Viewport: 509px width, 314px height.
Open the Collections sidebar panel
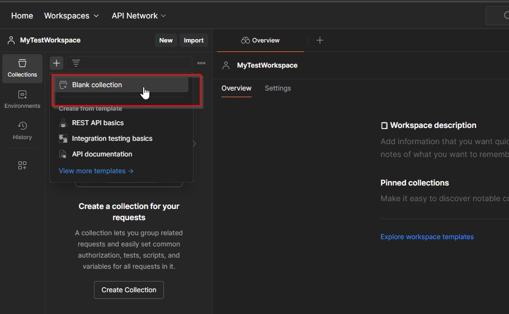click(22, 69)
